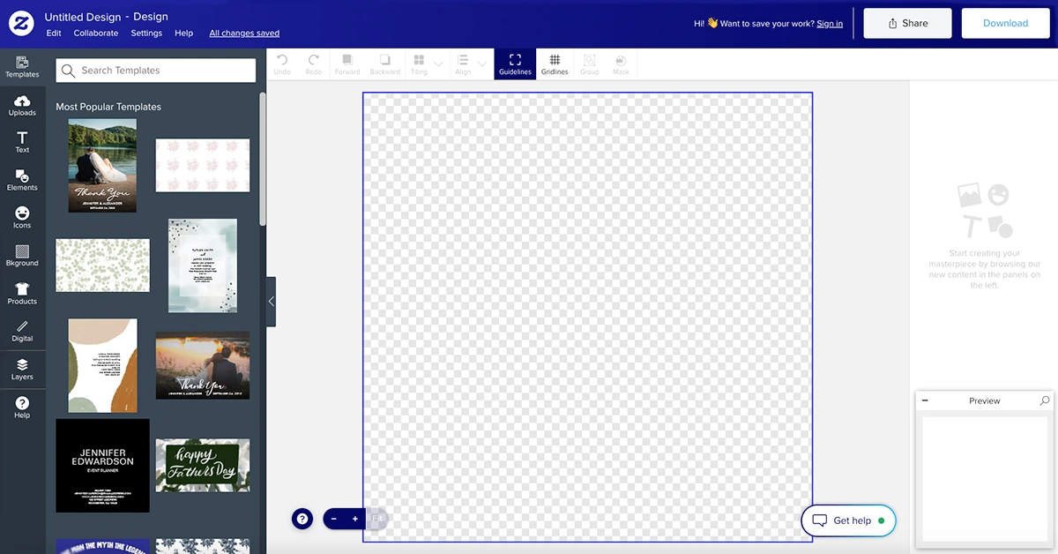1058x554 pixels.
Task: Click the zoom in plus button
Action: tap(355, 519)
